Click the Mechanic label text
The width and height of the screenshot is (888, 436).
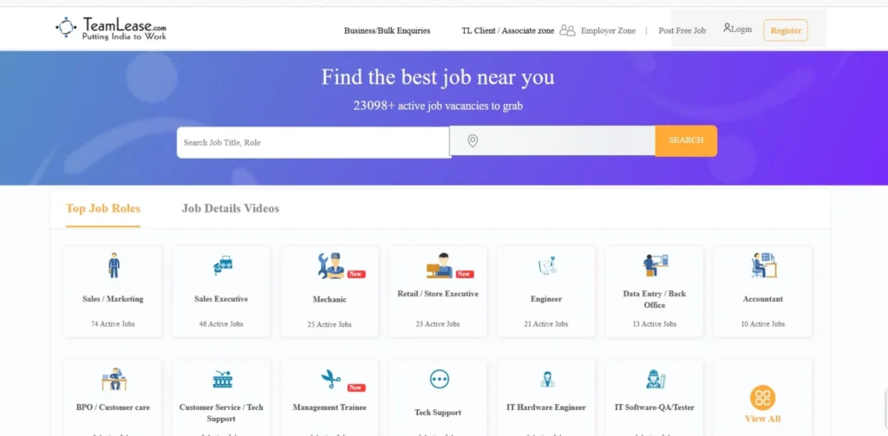coord(330,300)
